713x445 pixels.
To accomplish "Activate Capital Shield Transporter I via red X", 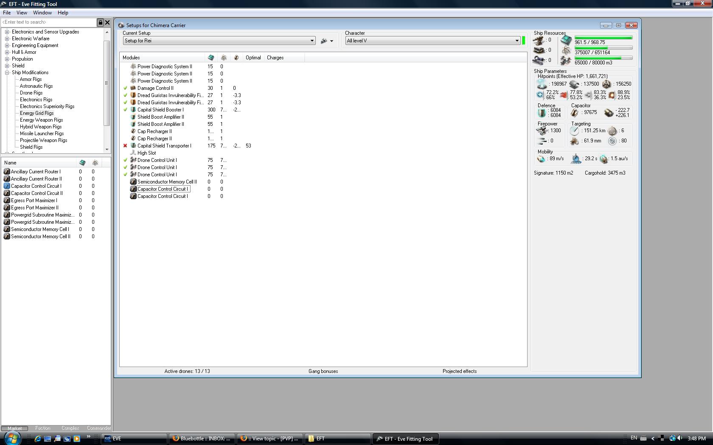I will (125, 146).
